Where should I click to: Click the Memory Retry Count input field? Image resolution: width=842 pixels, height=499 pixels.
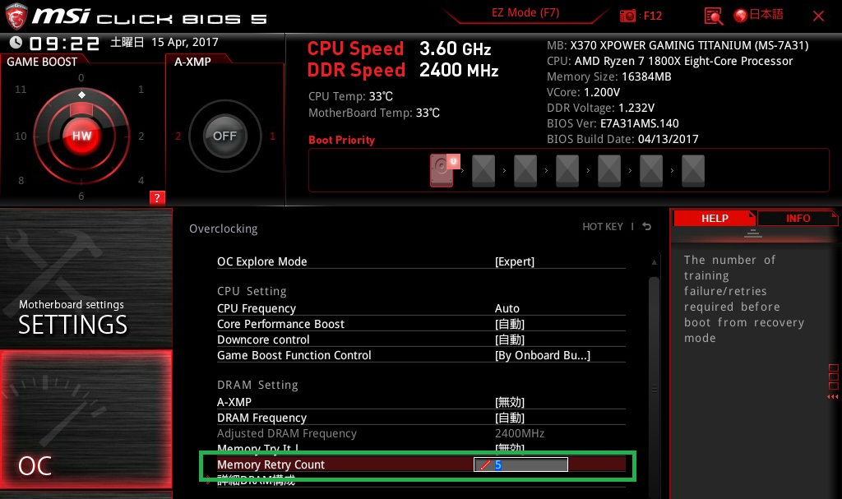pos(520,464)
